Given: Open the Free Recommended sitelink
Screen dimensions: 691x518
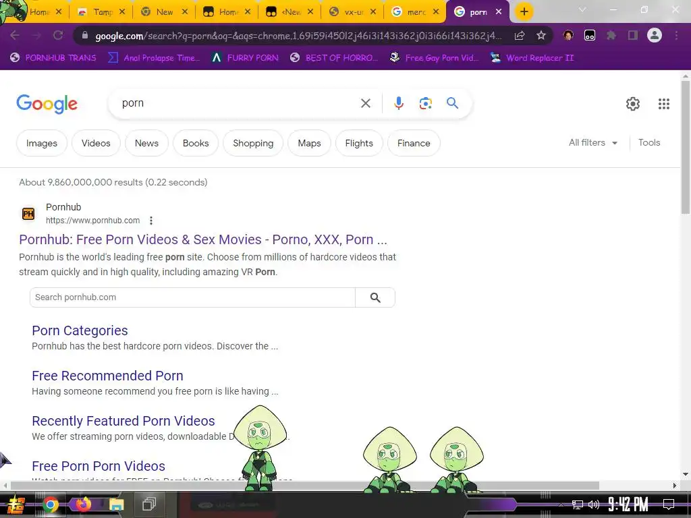Looking at the screenshot, I should [107, 376].
